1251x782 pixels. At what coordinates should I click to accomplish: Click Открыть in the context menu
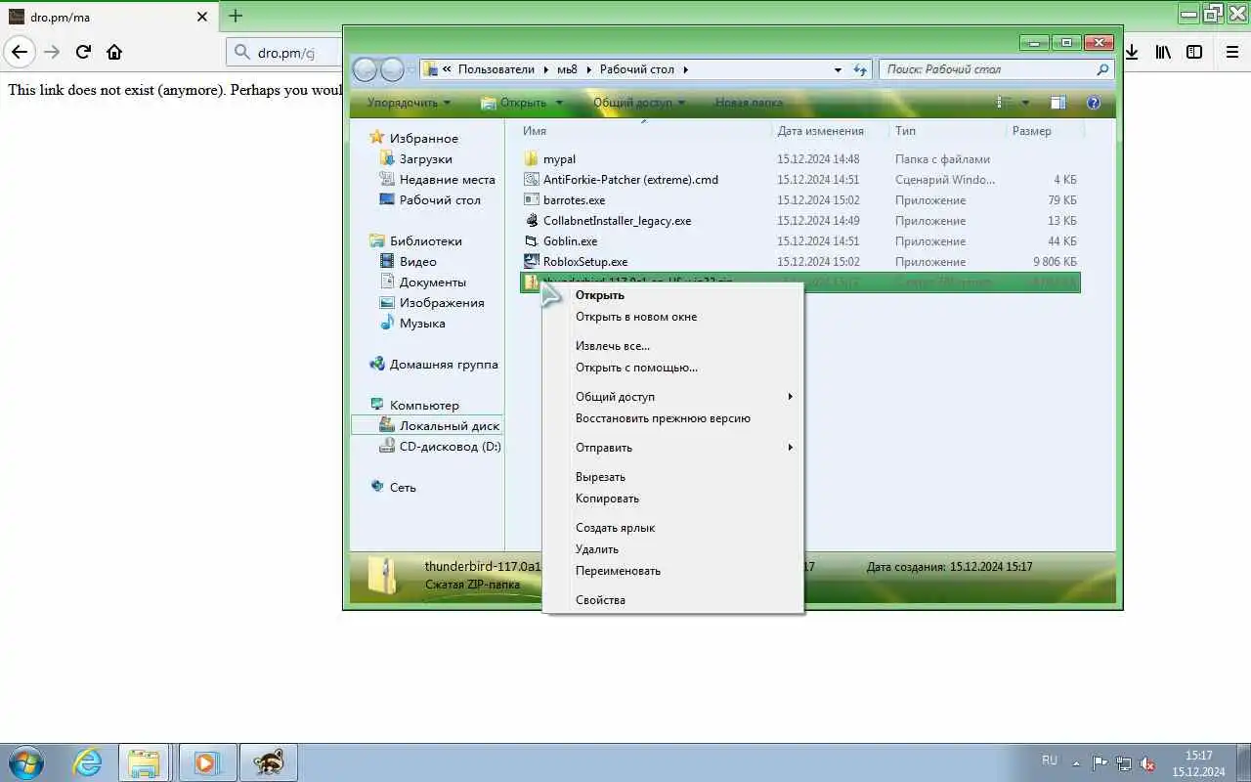[599, 295]
